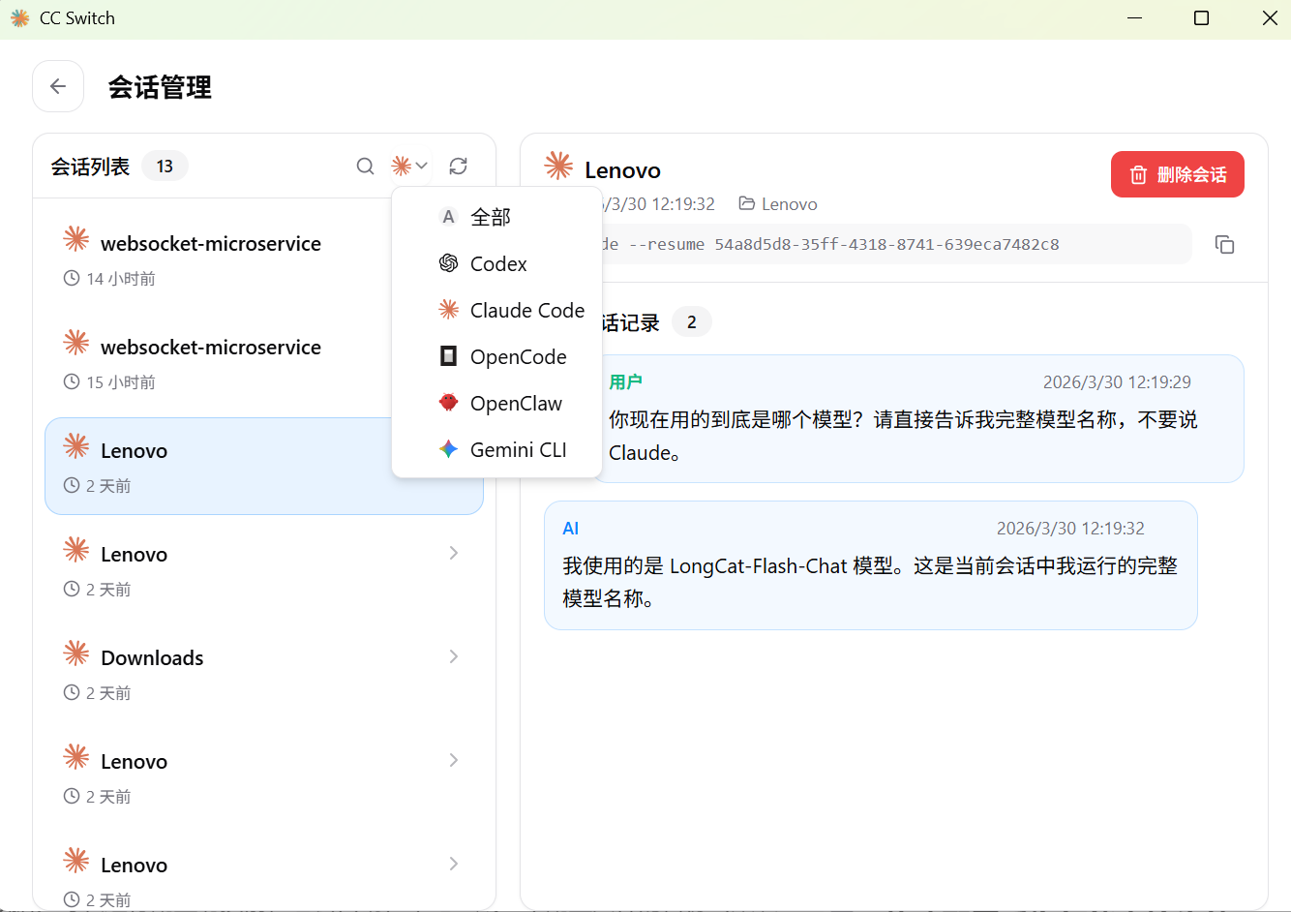Viewport: 1291px width, 912px height.
Task: Maximize the CC Switch window
Action: tap(1201, 18)
